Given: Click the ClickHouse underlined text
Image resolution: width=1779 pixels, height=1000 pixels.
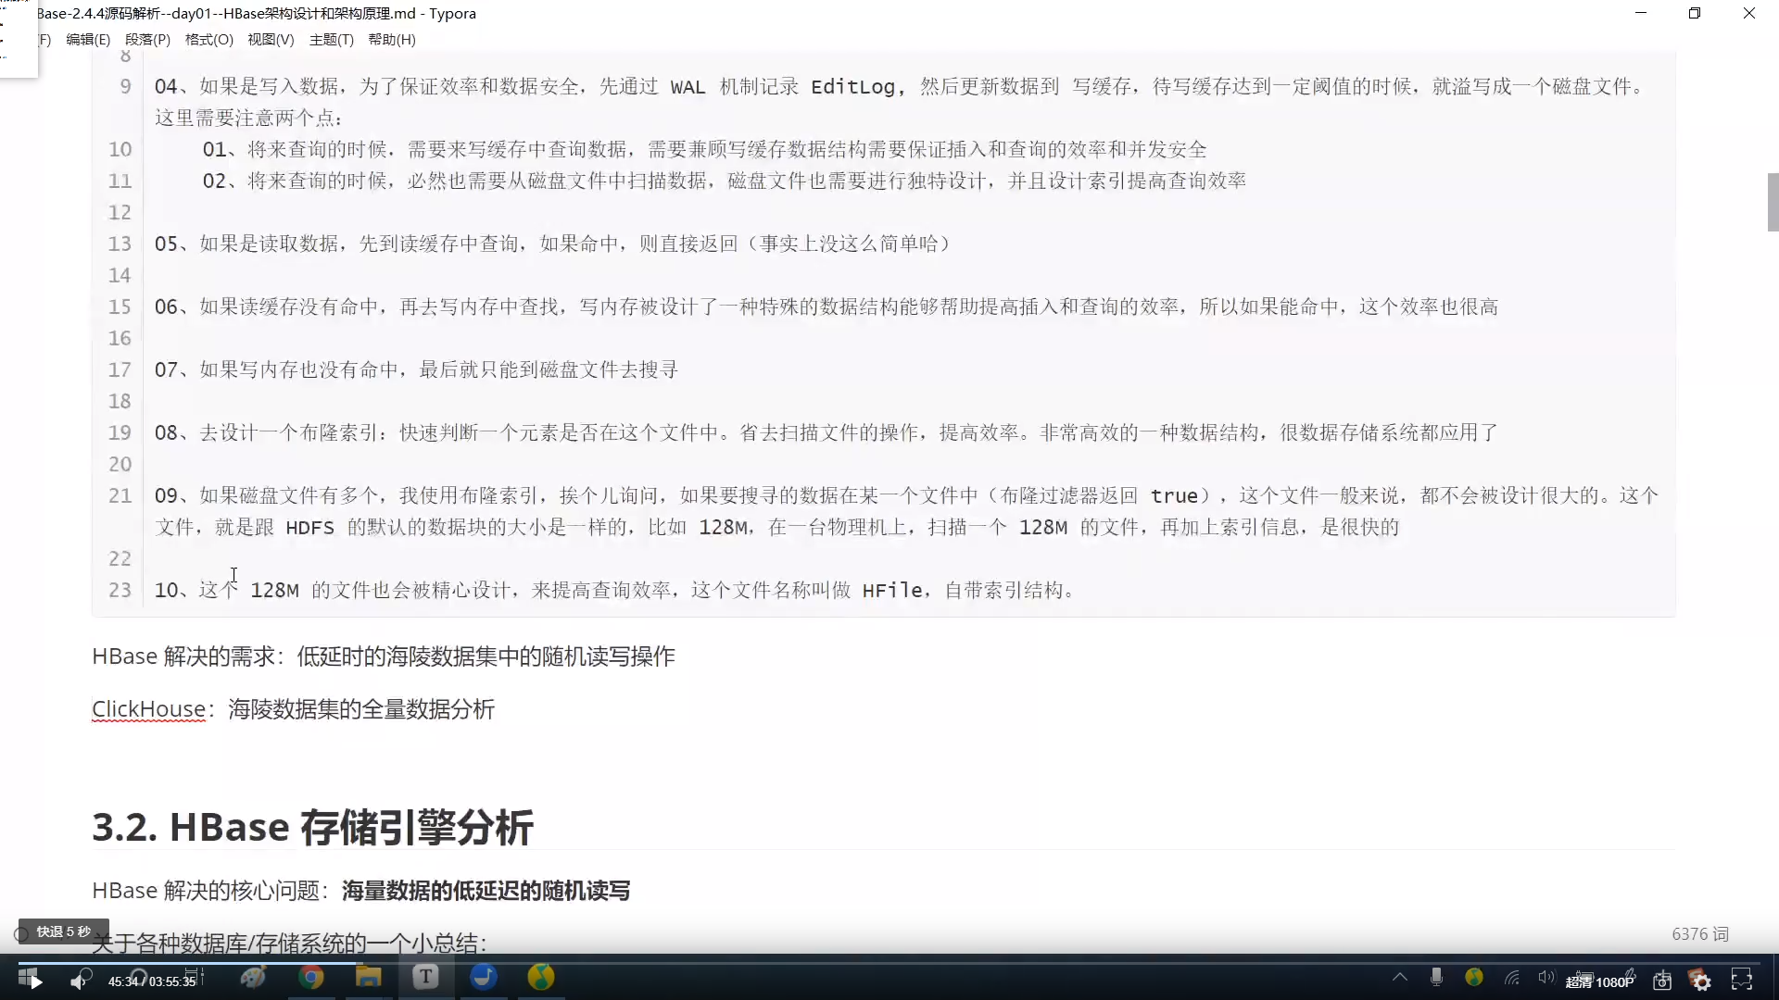Looking at the screenshot, I should pyautogui.click(x=148, y=709).
